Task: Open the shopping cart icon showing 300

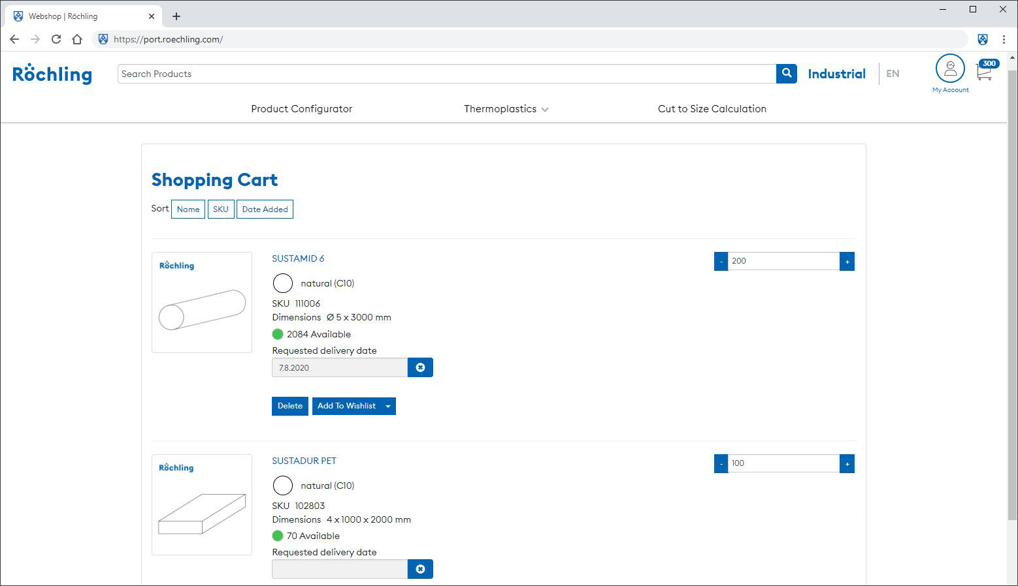Action: [x=985, y=71]
